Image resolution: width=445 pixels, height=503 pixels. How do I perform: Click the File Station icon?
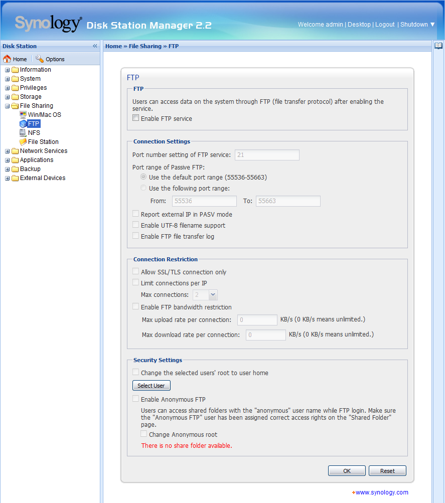coord(23,141)
